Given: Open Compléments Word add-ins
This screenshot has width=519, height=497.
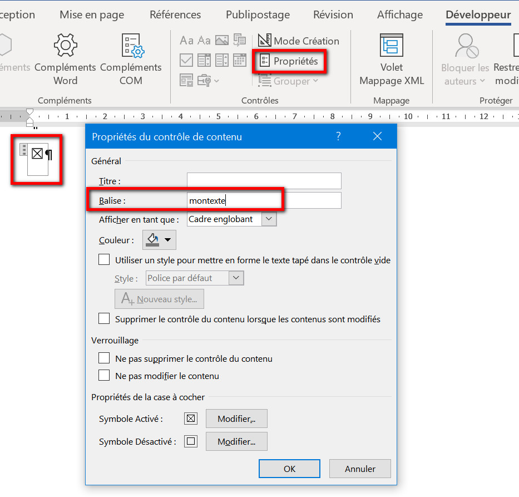Looking at the screenshot, I should (65, 59).
